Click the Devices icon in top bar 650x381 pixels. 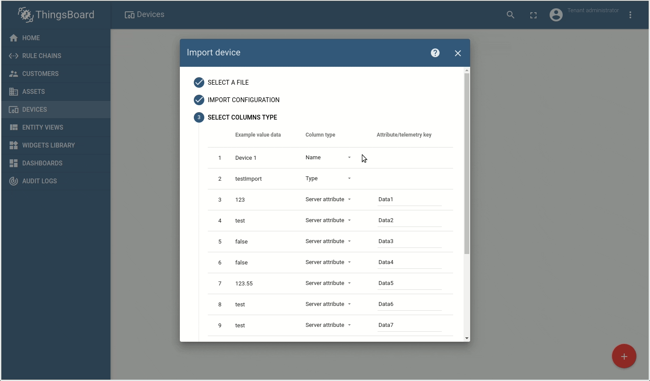(130, 15)
